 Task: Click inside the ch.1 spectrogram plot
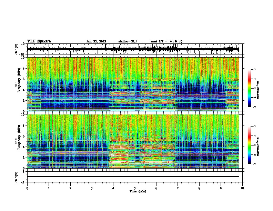[133, 84]
